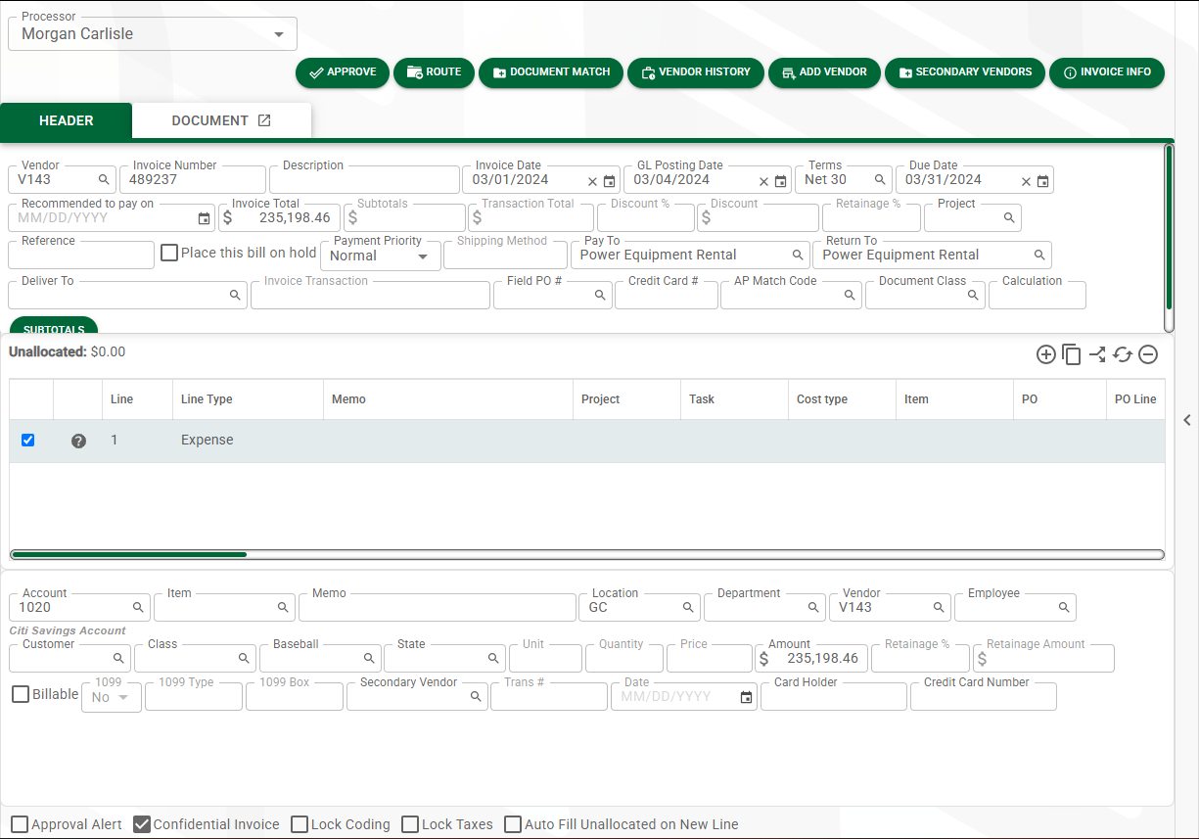Open the GL Posting Date calendar picker

(x=780, y=181)
